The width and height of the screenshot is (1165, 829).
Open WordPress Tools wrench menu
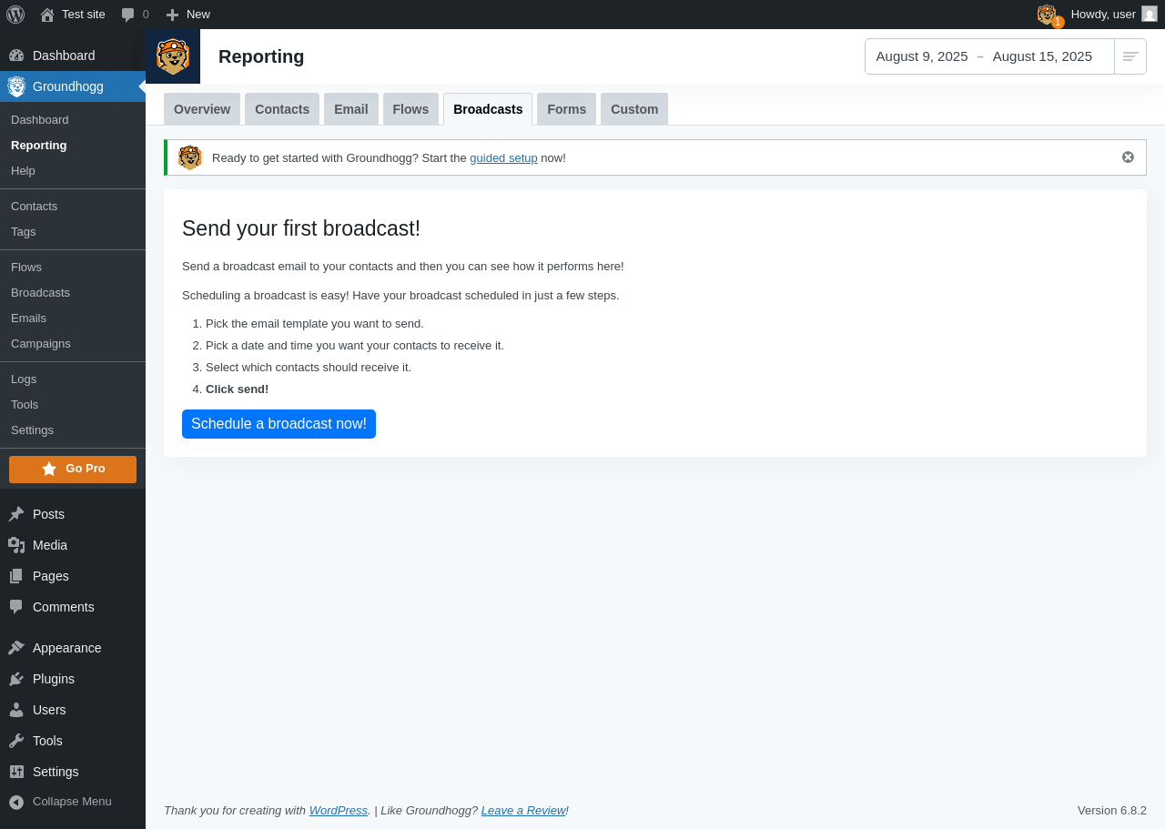(73, 741)
